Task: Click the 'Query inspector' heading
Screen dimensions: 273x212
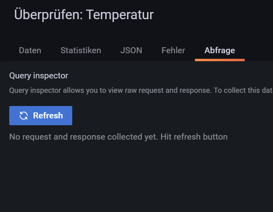Action: 39,76
